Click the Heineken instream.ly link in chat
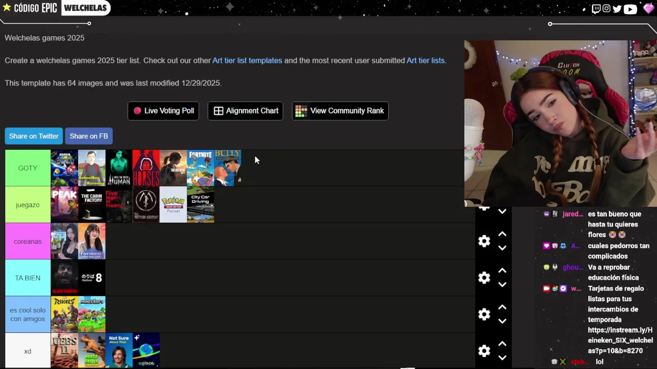657x369 pixels. click(x=620, y=341)
